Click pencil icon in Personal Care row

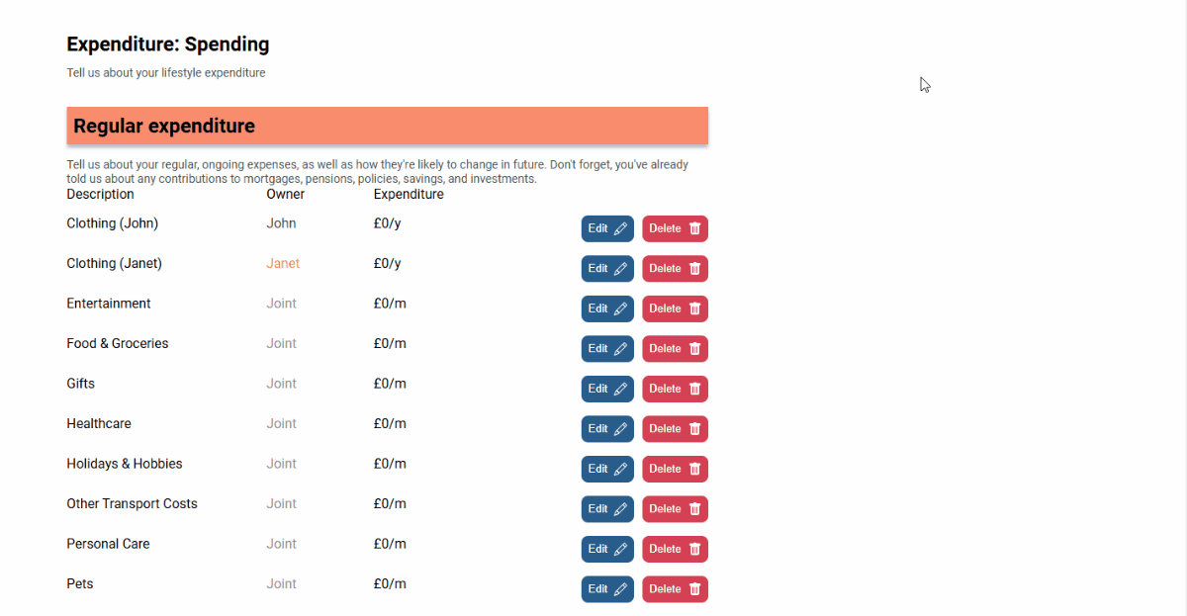pos(621,549)
